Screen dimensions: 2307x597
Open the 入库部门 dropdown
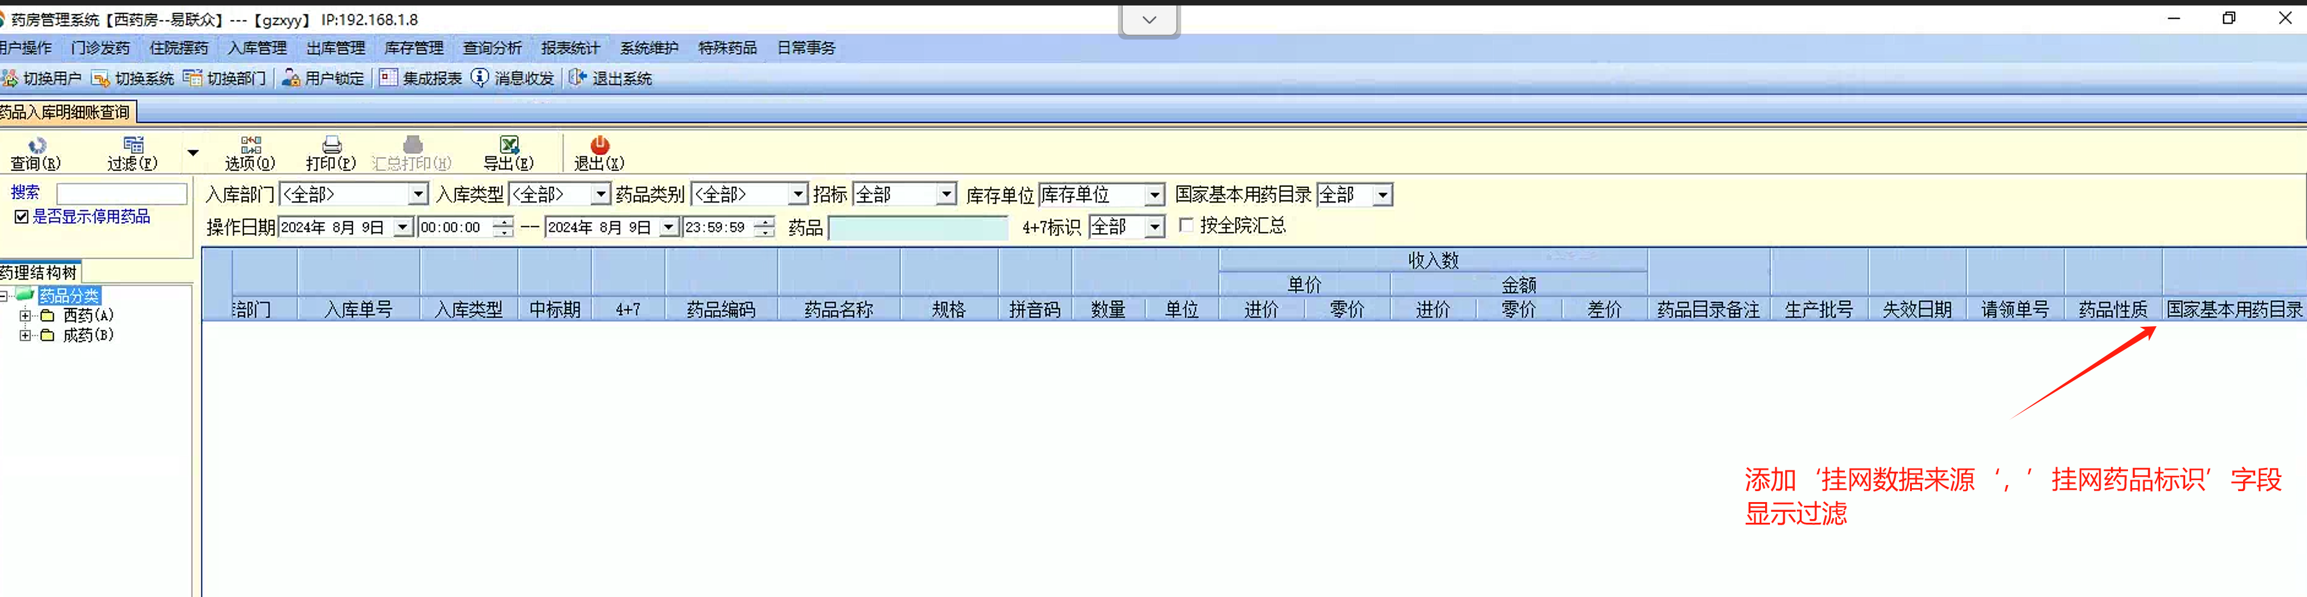(418, 194)
